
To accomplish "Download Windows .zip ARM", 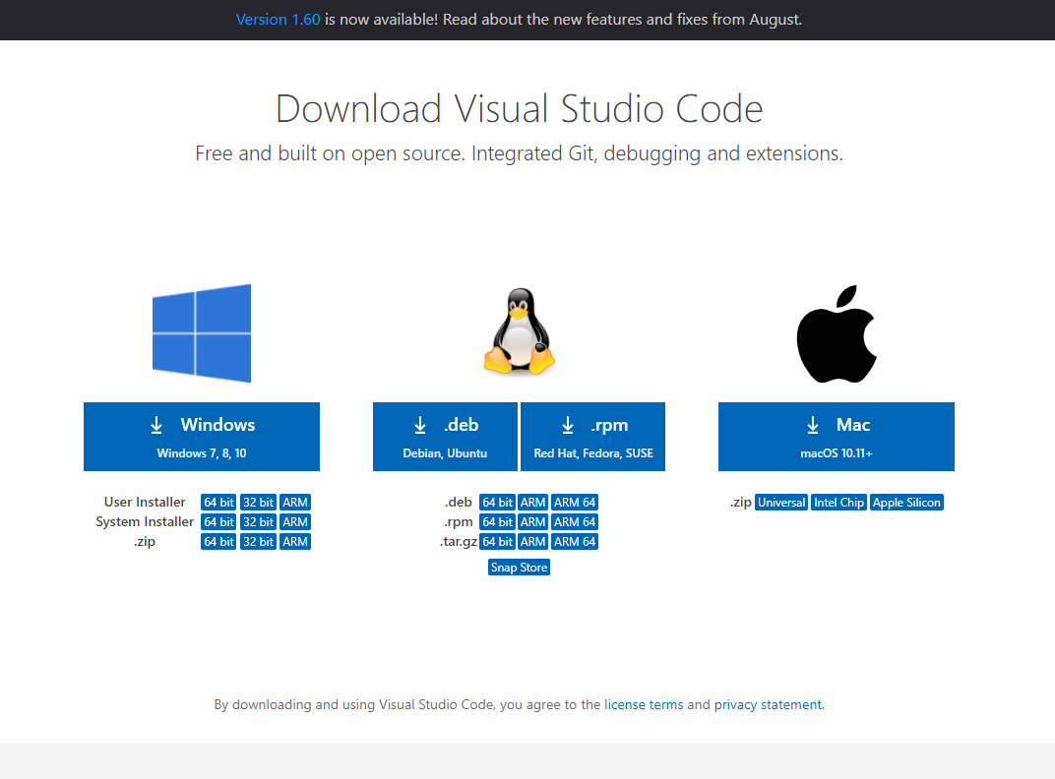I will [x=295, y=542].
